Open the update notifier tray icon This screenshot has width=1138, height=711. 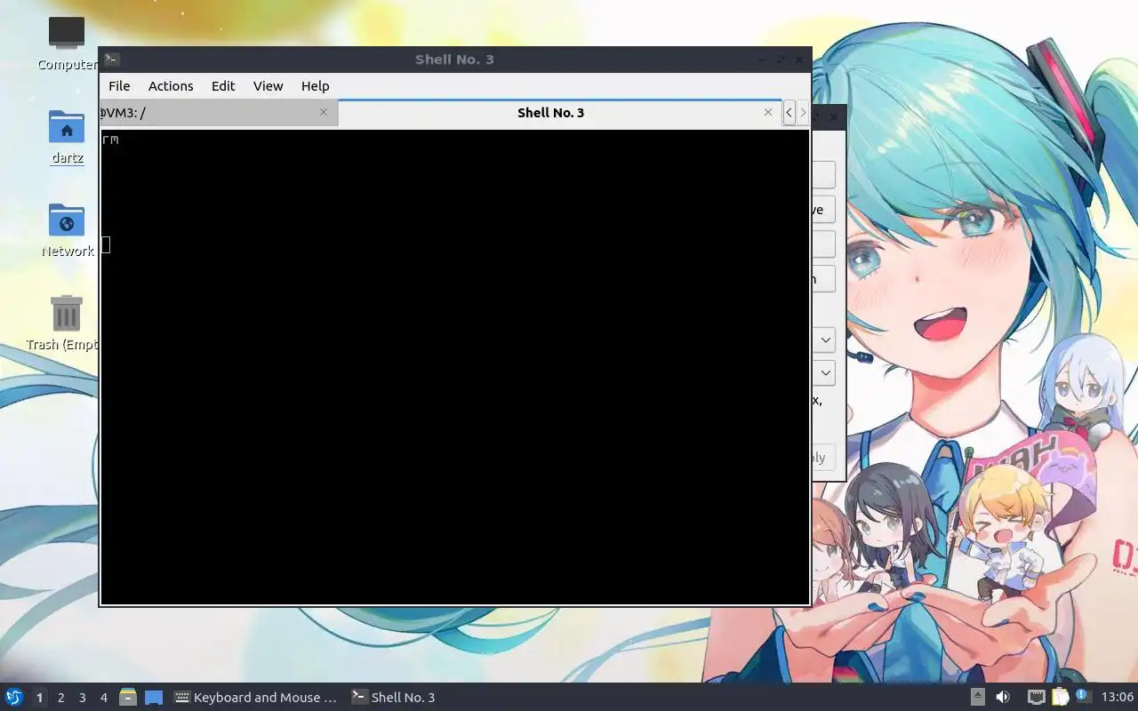(1083, 696)
